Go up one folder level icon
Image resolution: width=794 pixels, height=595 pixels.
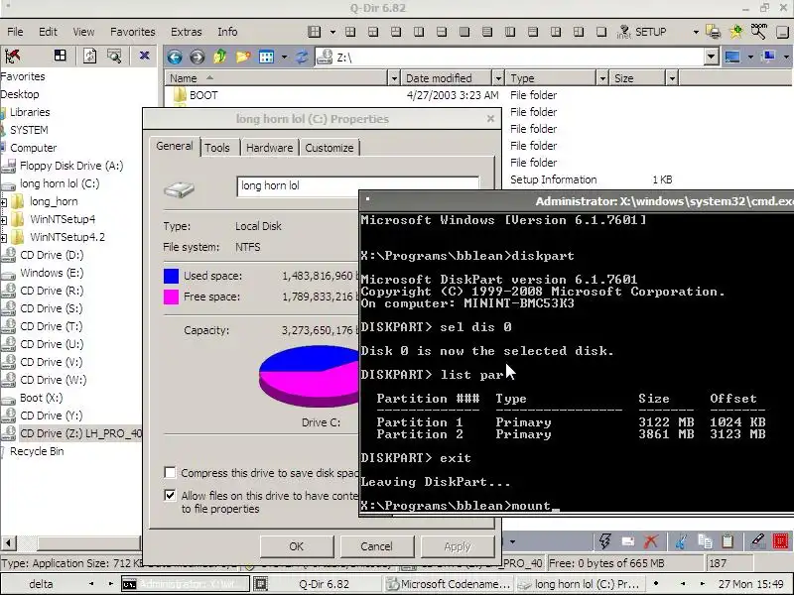point(219,57)
